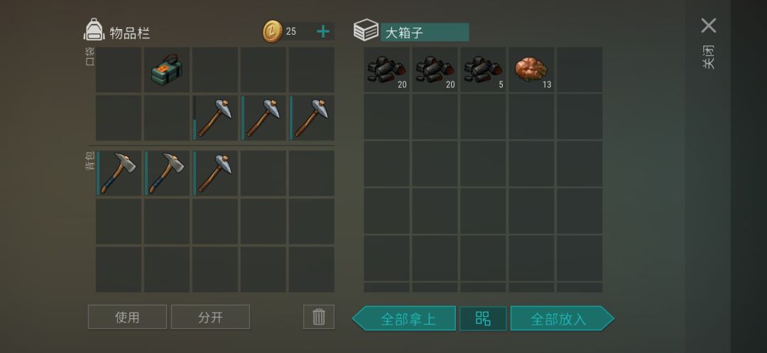Select the copper ore stack of 13
Screen dimensions: 767x353
coord(531,69)
